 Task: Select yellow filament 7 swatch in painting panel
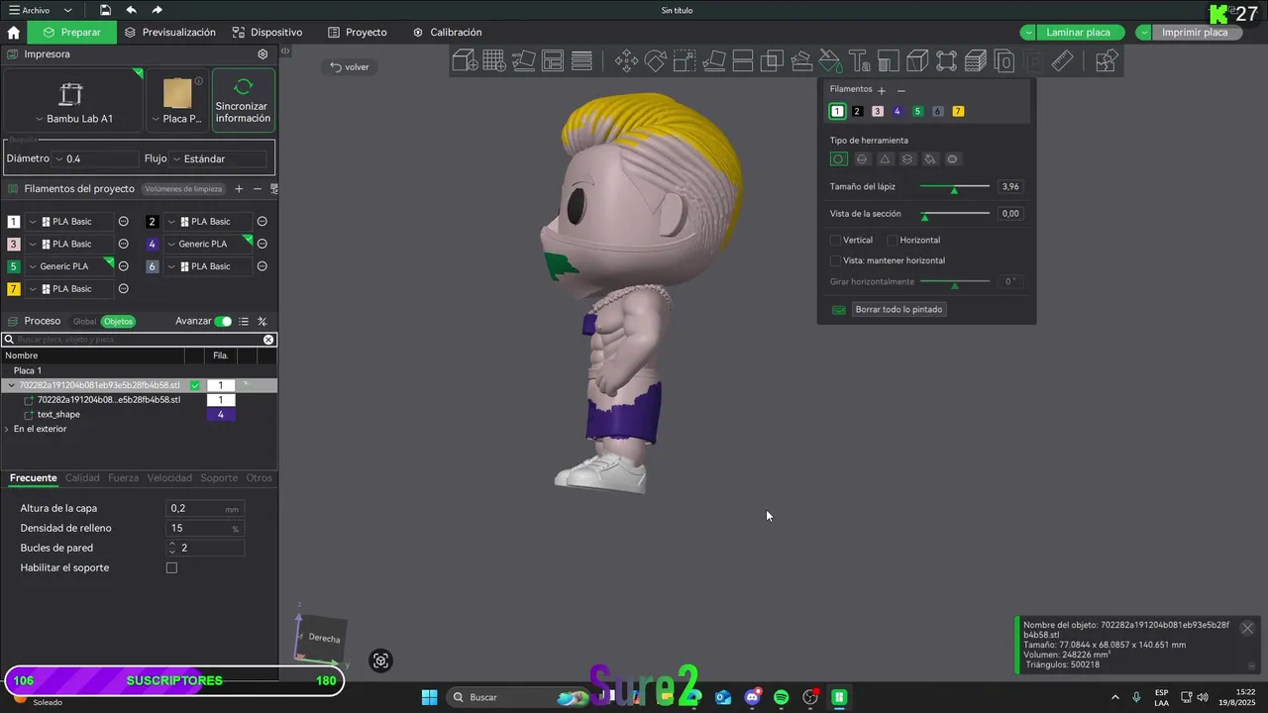(x=958, y=112)
